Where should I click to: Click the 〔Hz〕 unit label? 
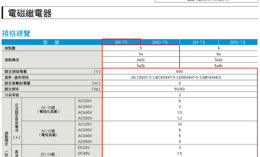(x=96, y=89)
